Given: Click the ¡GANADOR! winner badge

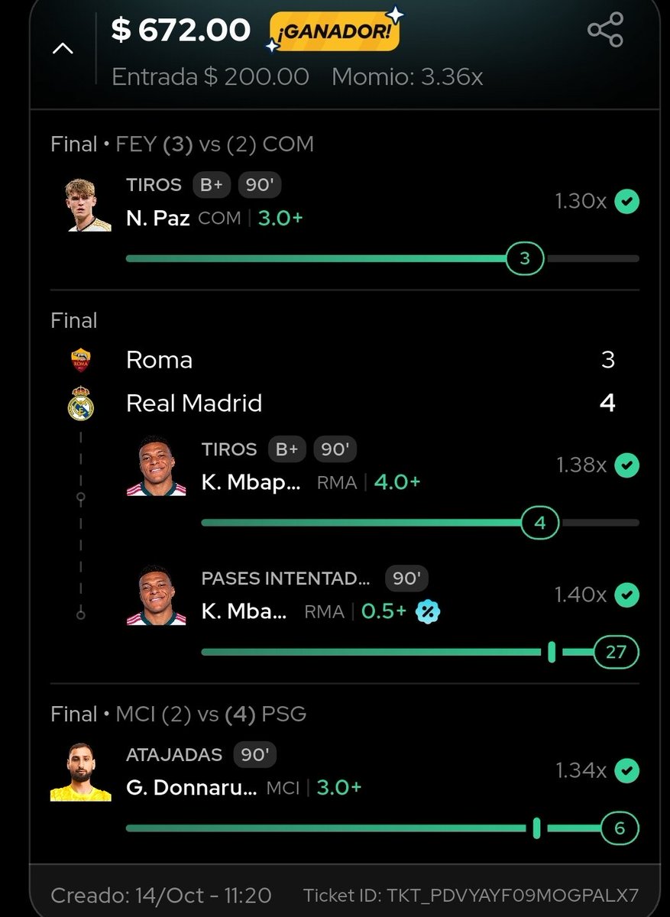Looking at the screenshot, I should (335, 32).
